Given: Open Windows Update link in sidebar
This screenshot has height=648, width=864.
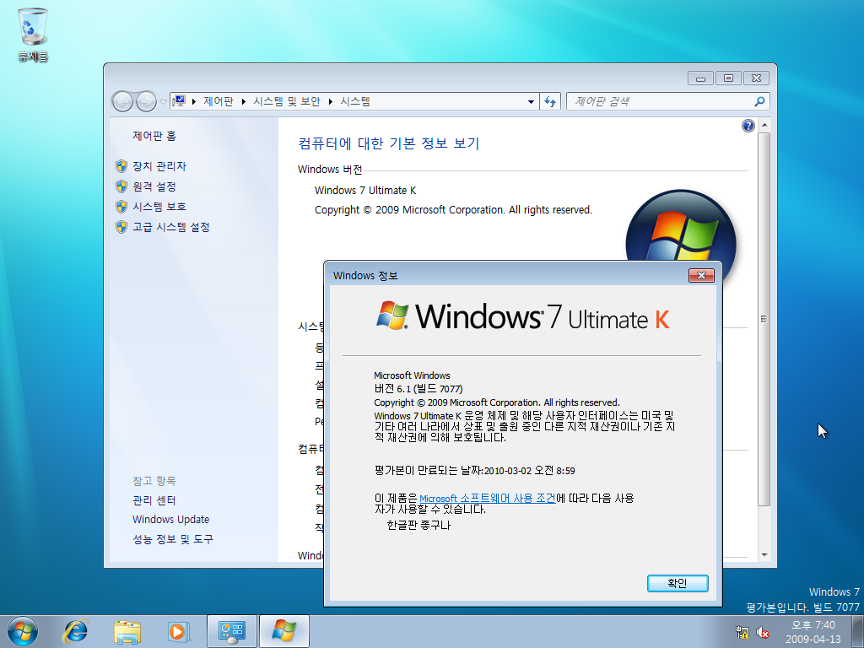Looking at the screenshot, I should 170,520.
